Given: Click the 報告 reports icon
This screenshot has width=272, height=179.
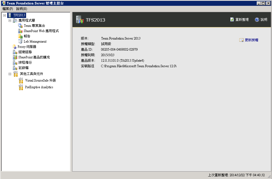Looking at the screenshot, I should pyautogui.click(x=20, y=36).
